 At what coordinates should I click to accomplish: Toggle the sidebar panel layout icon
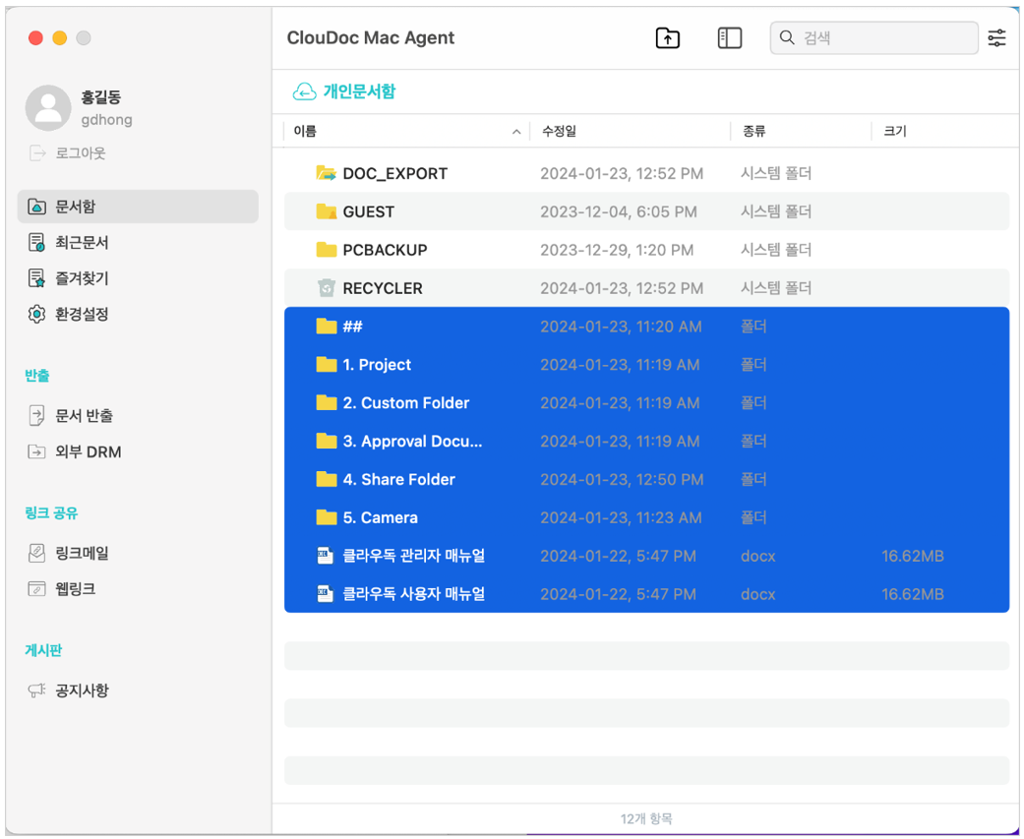click(x=730, y=38)
